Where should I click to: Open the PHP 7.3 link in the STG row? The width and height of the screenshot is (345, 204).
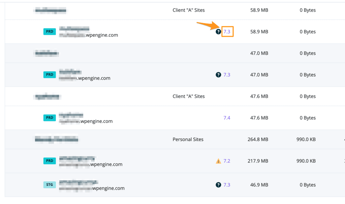[227, 185]
